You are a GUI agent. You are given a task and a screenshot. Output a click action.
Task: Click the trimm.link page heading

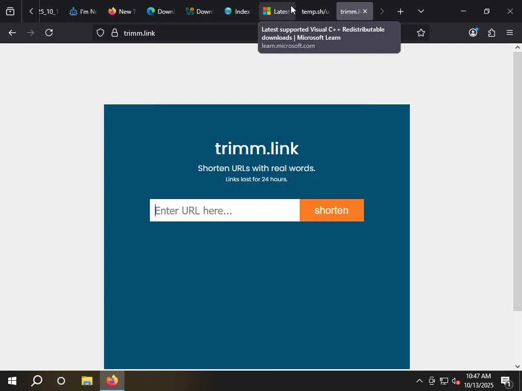coord(257,148)
